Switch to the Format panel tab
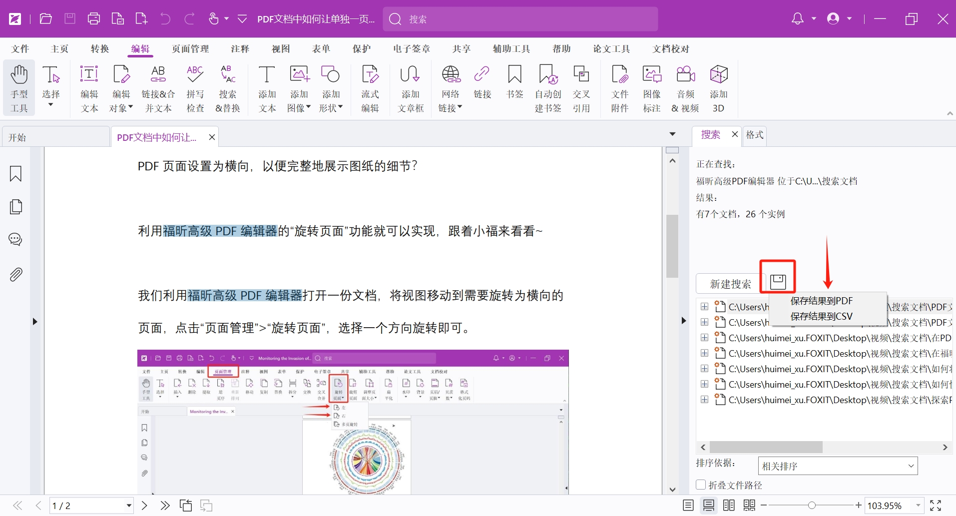 (755, 135)
